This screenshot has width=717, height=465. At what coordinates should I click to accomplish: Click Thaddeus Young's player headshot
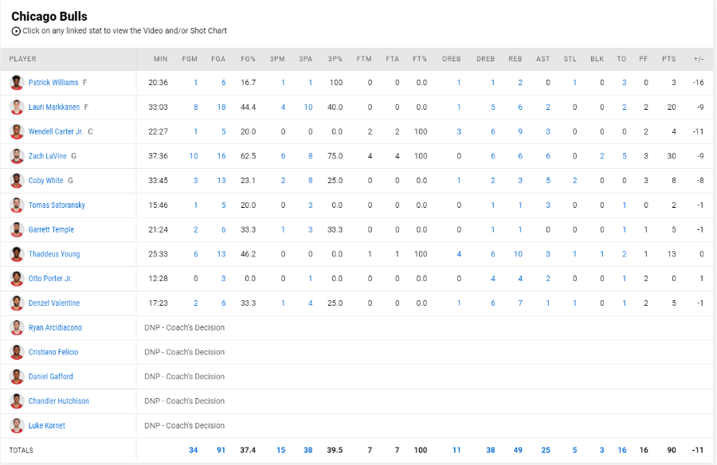17,254
